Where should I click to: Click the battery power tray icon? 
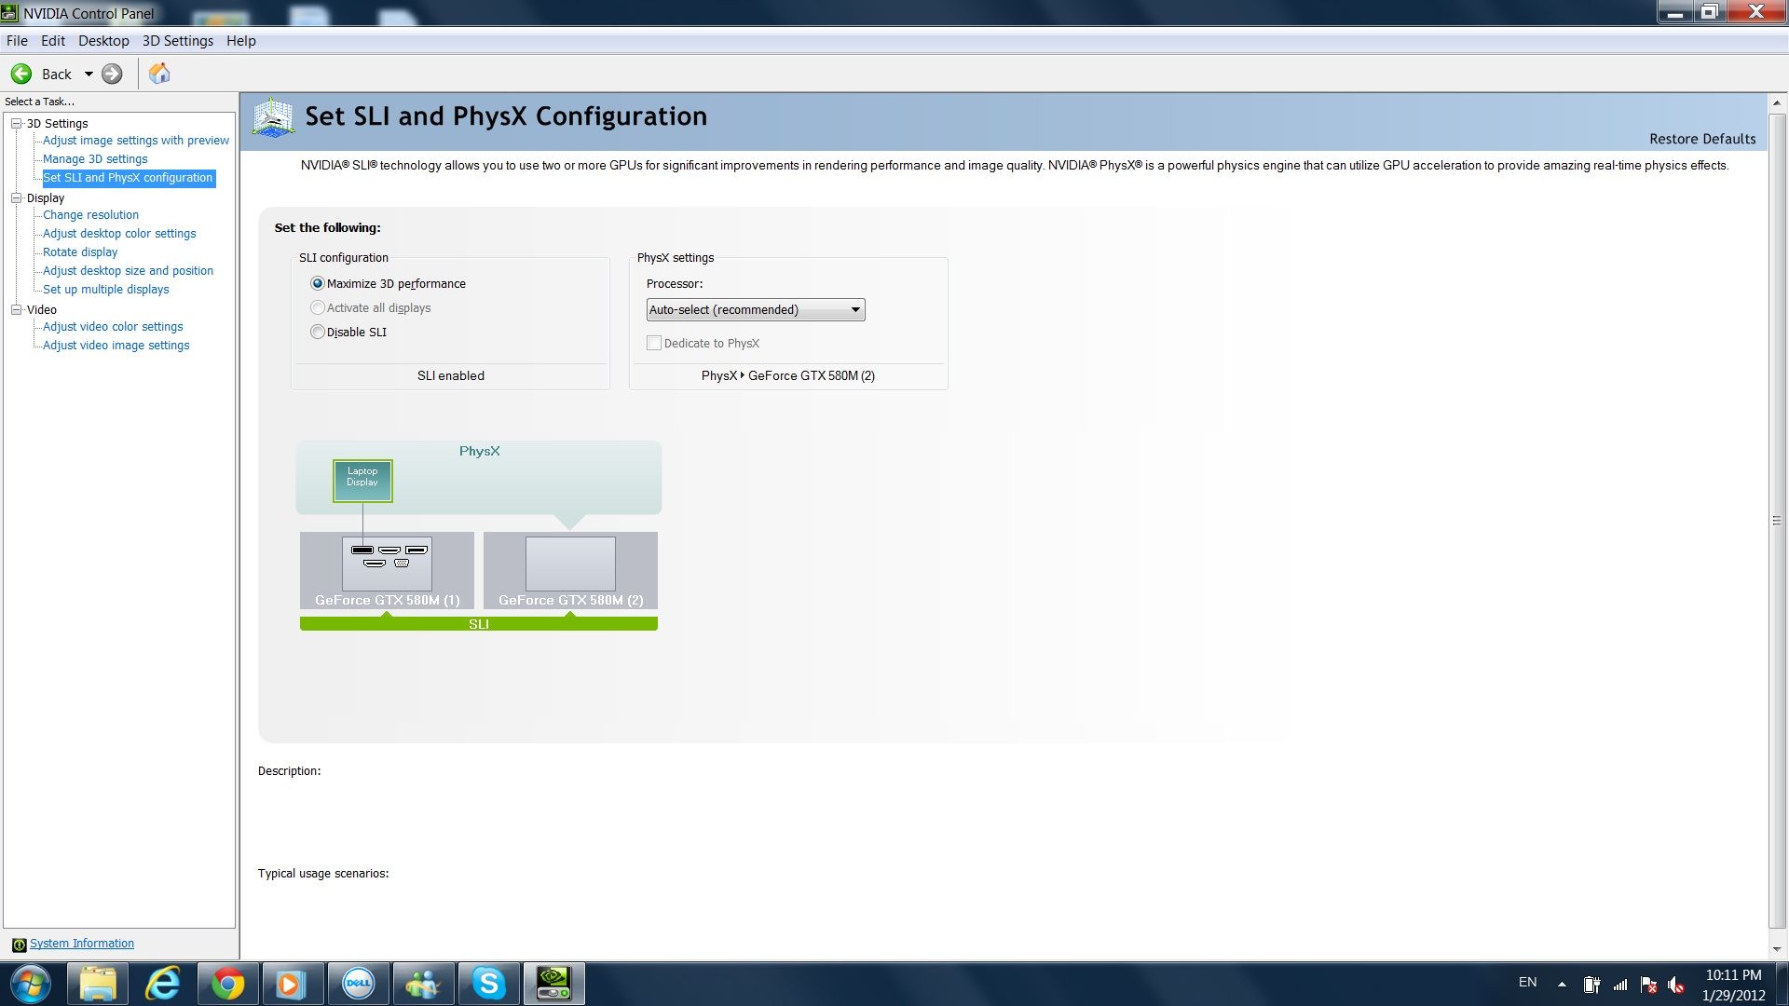[1591, 984]
